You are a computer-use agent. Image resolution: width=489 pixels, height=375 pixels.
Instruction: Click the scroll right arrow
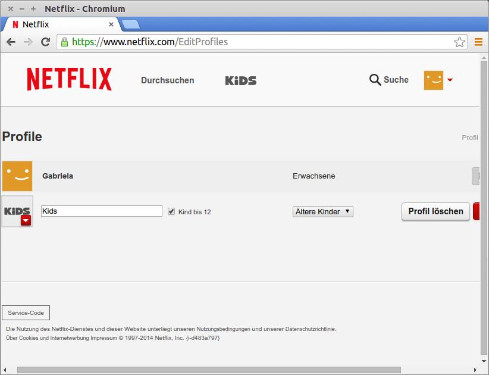475,370
